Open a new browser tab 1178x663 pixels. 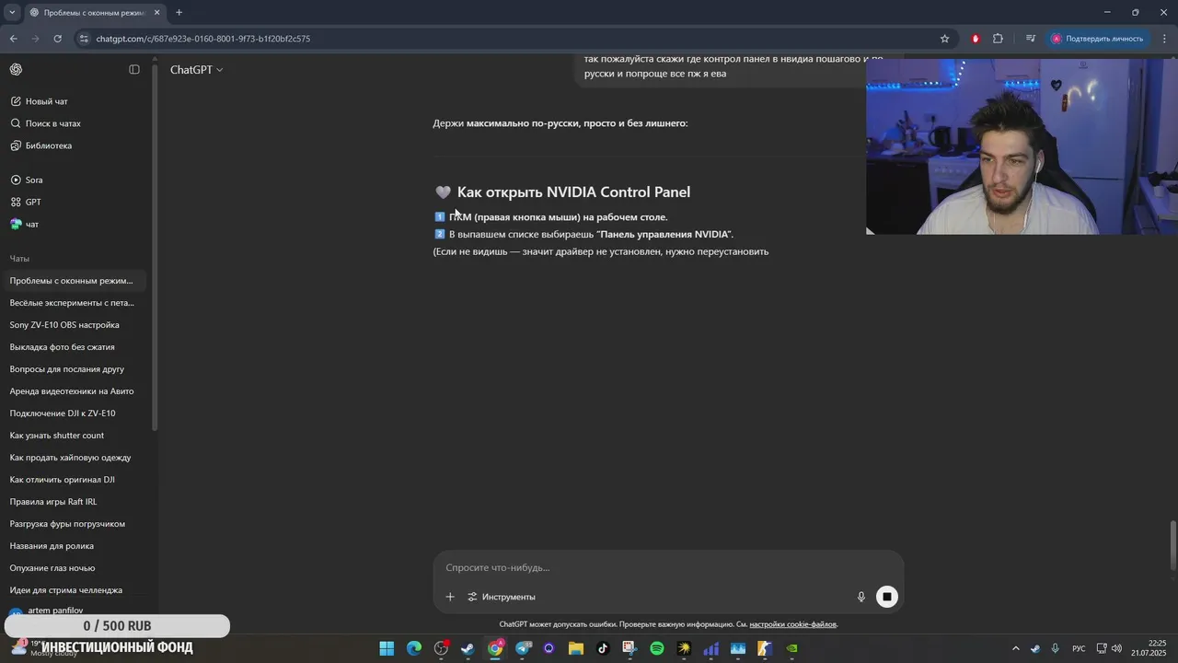point(179,13)
